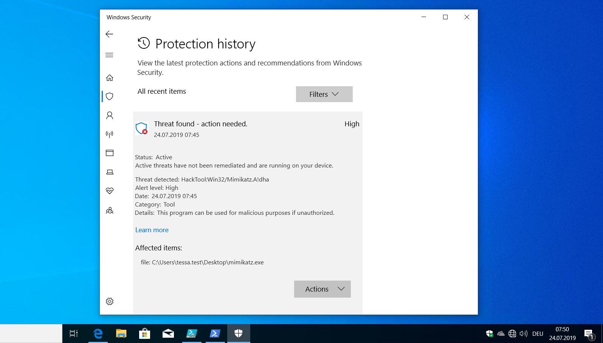Click the 'Protection history' heading

point(206,44)
